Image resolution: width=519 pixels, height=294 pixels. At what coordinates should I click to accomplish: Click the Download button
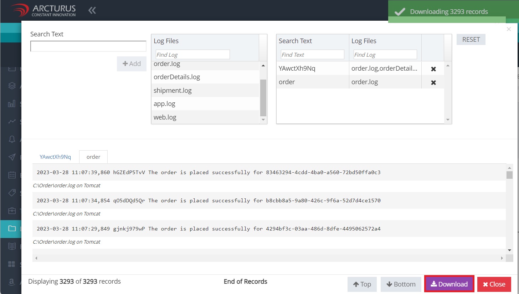[449, 284]
